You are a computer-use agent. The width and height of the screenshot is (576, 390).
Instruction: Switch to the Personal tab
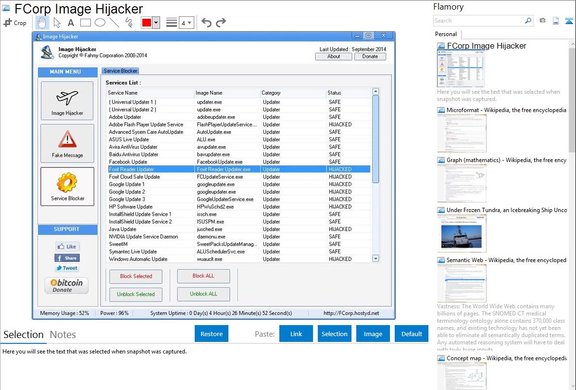pyautogui.click(x=446, y=34)
